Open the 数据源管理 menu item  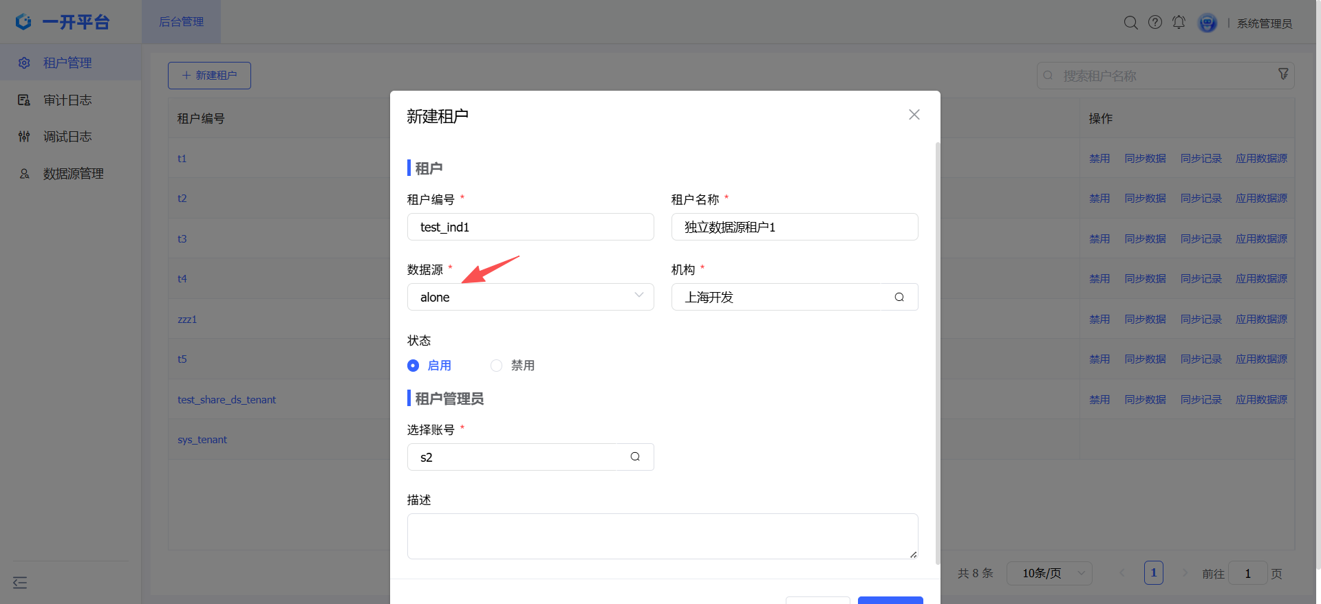point(73,174)
